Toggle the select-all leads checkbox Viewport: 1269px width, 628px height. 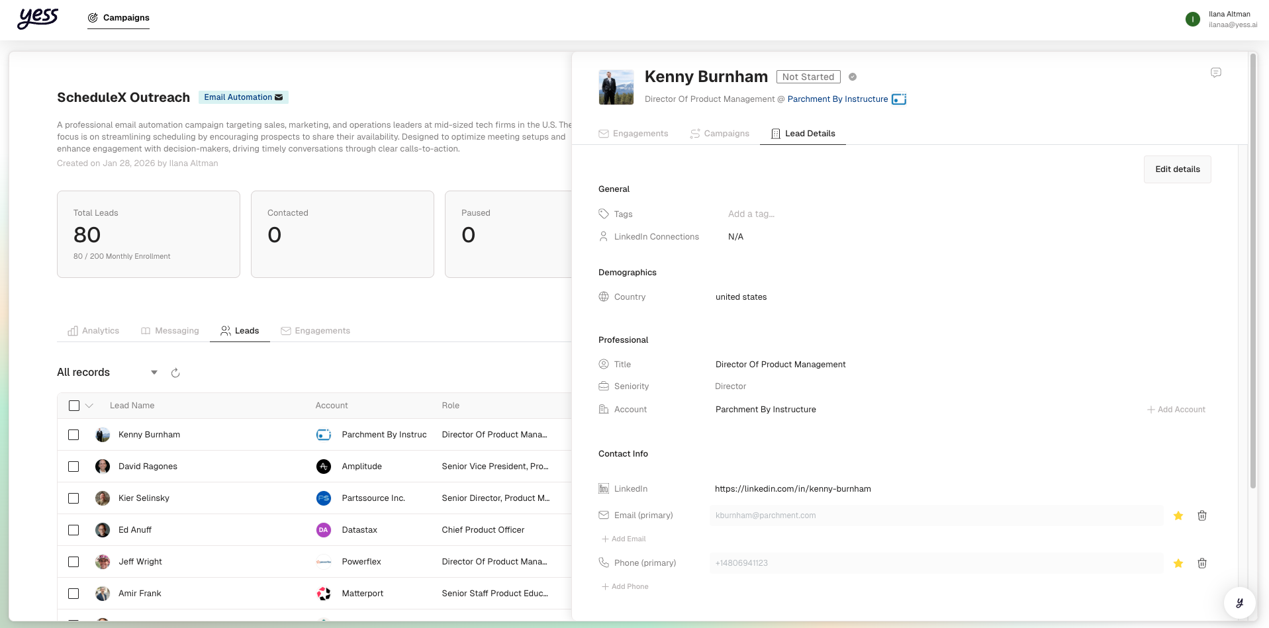point(74,406)
